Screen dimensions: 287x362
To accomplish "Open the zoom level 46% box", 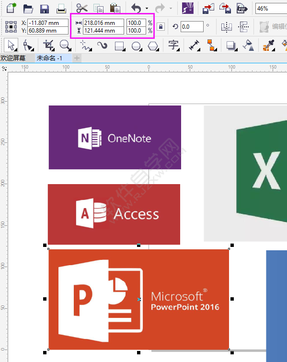I will point(271,9).
